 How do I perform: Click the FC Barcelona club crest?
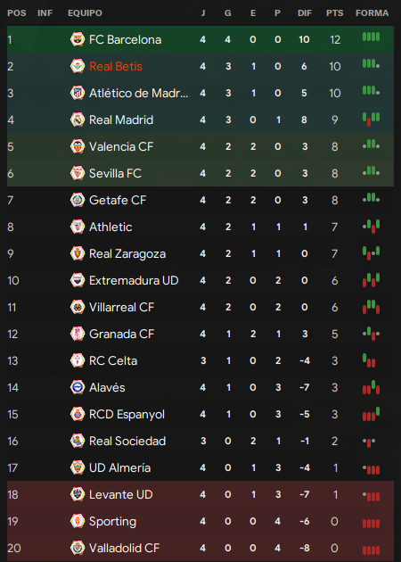click(x=78, y=39)
